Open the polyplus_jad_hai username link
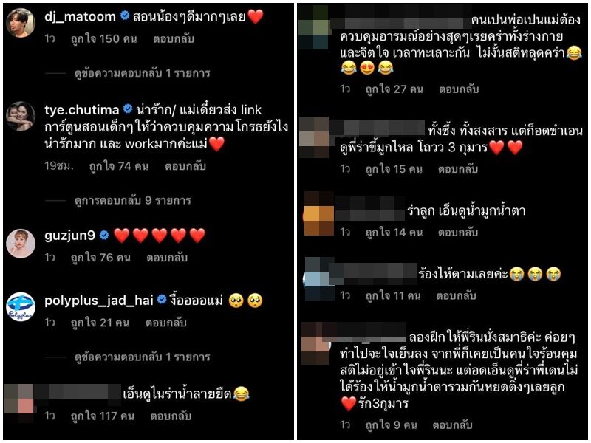 tap(99, 301)
